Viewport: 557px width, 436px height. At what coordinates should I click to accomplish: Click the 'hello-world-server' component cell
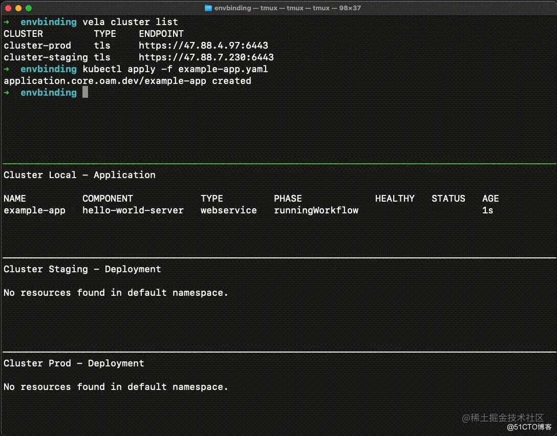coord(133,210)
